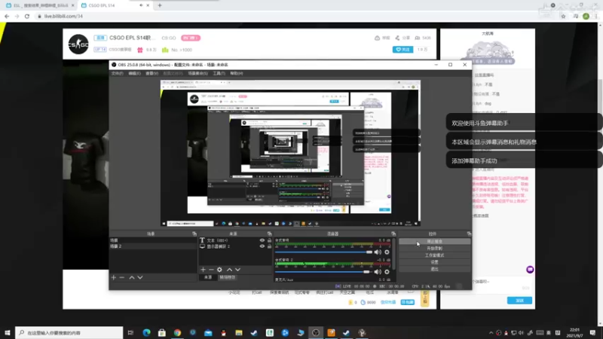Add a new scene with the plus icon
Viewport: 603px width, 339px height.
tap(114, 277)
